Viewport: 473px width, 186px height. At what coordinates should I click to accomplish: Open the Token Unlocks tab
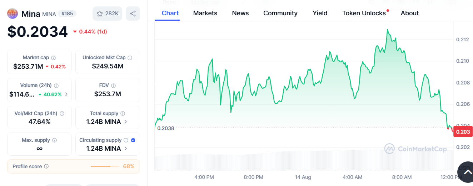pyautogui.click(x=364, y=13)
